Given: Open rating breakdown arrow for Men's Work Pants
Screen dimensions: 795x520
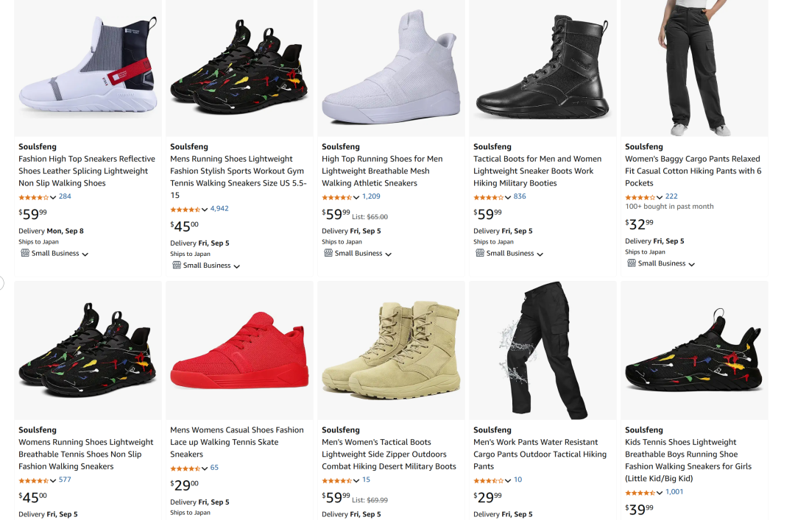Looking at the screenshot, I should (508, 481).
